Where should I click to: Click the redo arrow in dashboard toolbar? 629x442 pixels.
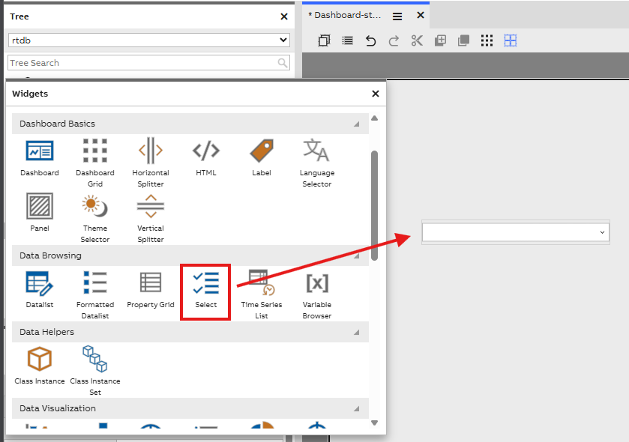pos(394,40)
